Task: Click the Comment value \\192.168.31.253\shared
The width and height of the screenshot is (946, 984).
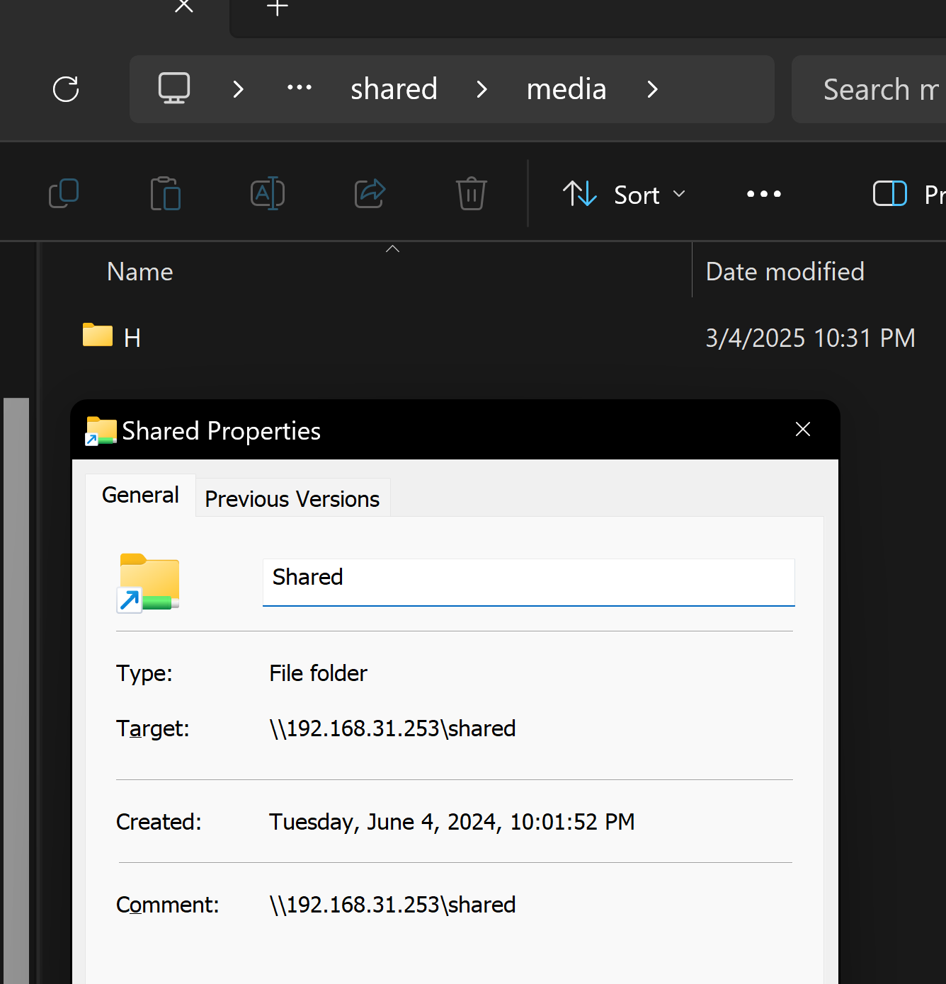Action: pyautogui.click(x=392, y=905)
